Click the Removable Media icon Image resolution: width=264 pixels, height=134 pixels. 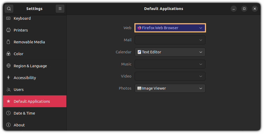tap(8, 42)
